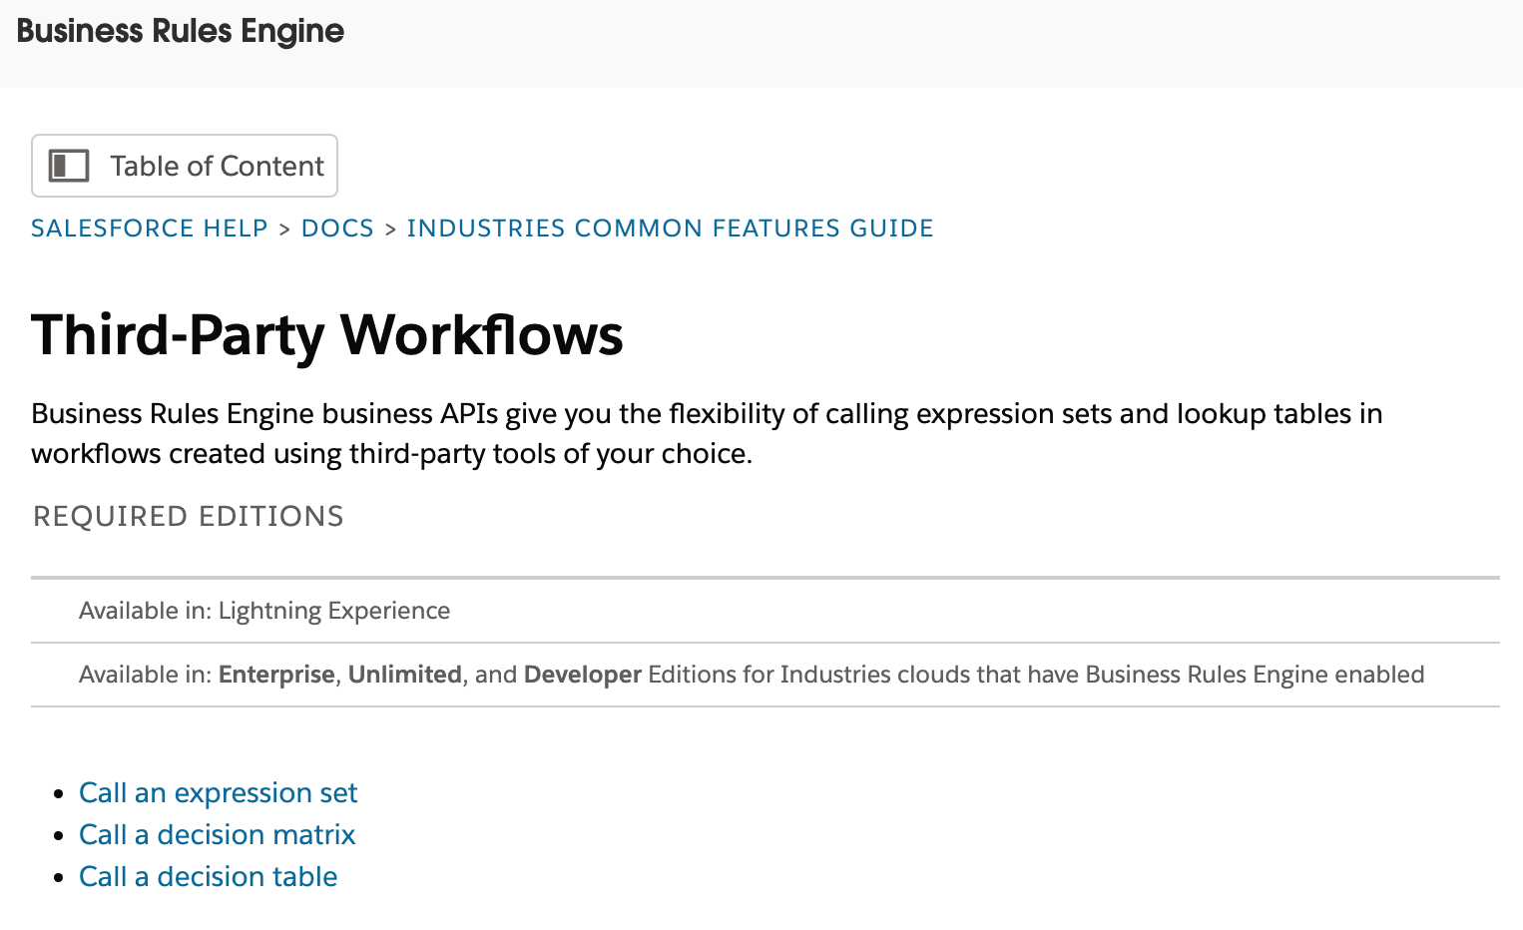Click the Available in Lightning Experience row
This screenshot has height=930, width=1523.
264,611
